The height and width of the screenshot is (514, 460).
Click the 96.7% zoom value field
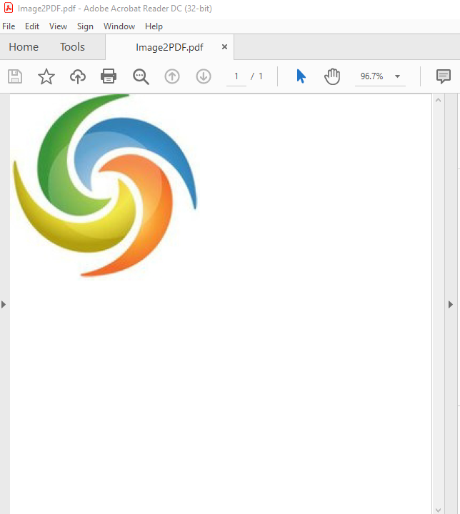coord(371,76)
